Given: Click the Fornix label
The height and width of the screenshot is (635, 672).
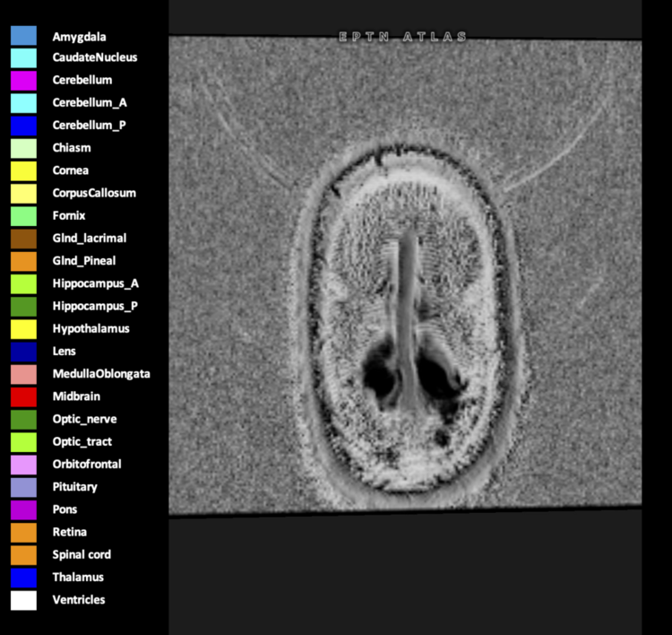Looking at the screenshot, I should (x=69, y=216).
